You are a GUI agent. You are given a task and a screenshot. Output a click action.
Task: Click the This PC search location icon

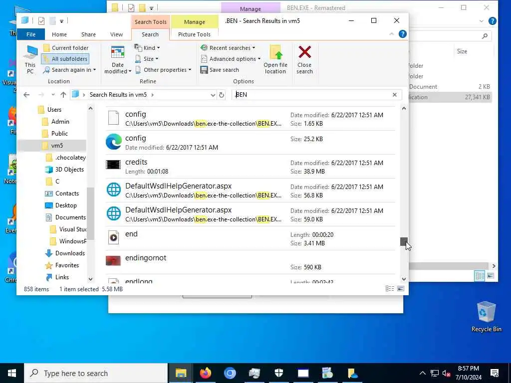click(x=30, y=60)
